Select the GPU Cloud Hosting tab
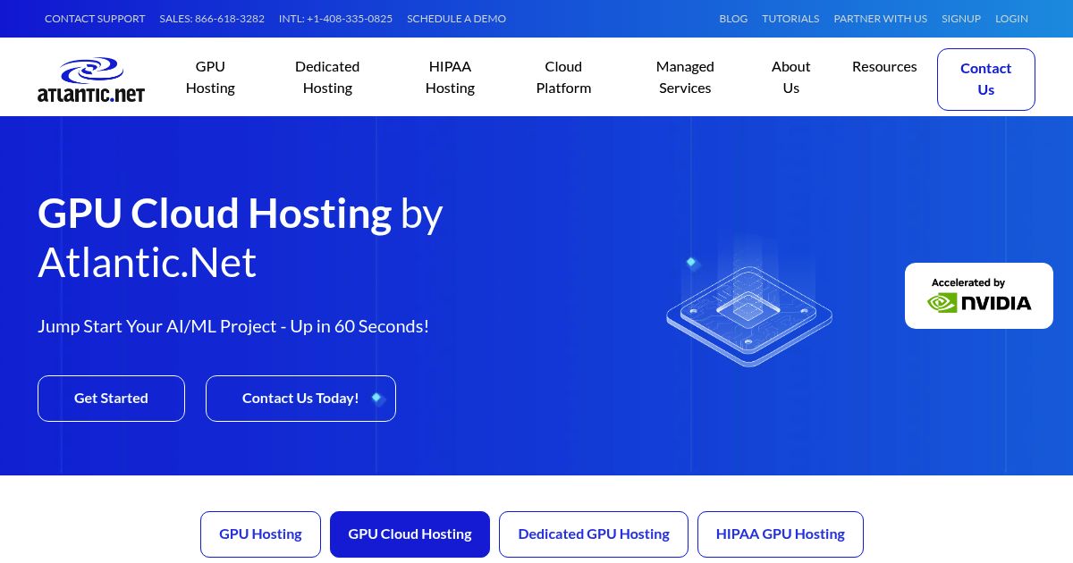This screenshot has width=1073, height=563. point(410,534)
